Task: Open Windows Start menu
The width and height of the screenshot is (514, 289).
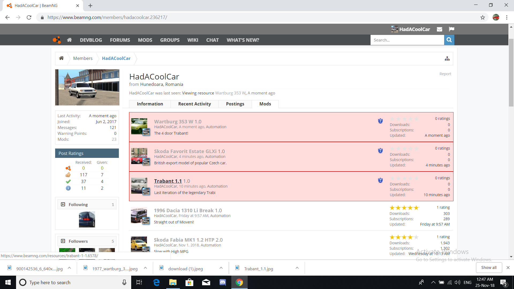Action: click(x=8, y=282)
